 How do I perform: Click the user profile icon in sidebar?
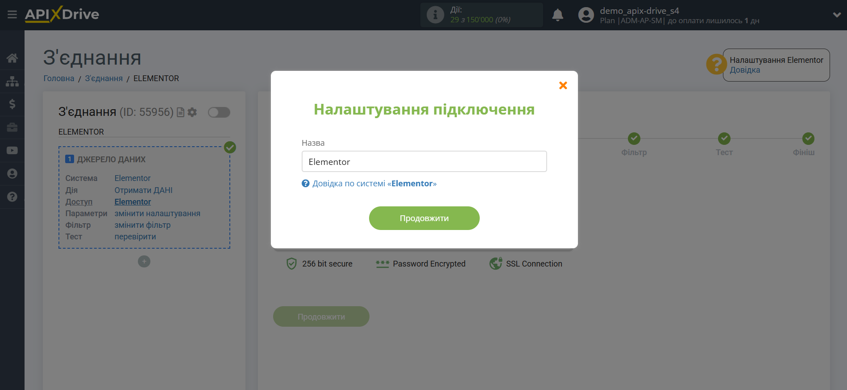click(x=12, y=174)
